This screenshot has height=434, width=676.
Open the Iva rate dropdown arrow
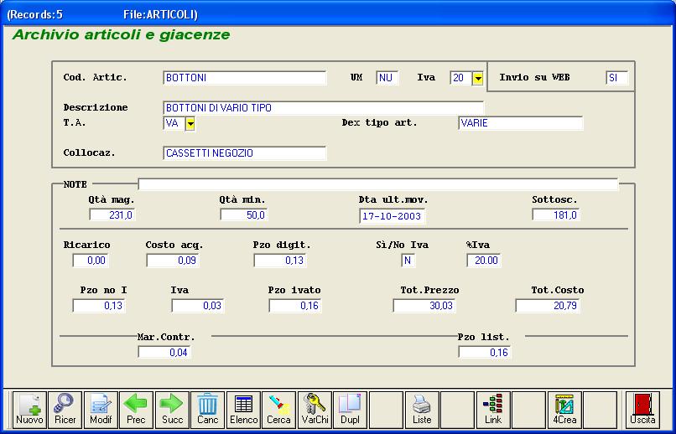478,79
